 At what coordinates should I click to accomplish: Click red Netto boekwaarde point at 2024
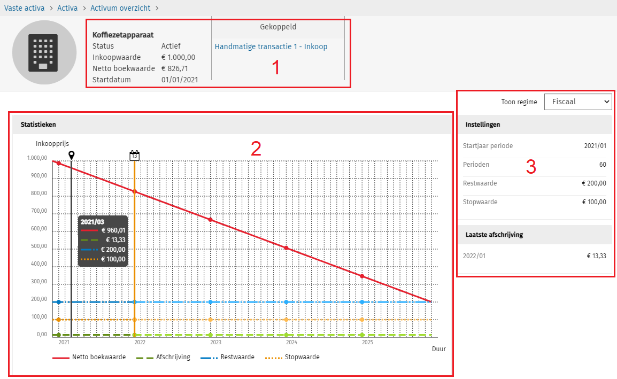(x=286, y=248)
